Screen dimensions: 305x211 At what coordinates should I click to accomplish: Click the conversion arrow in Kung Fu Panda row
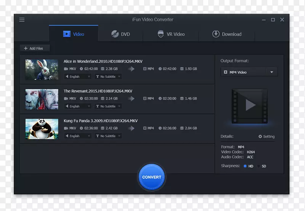[131, 128]
